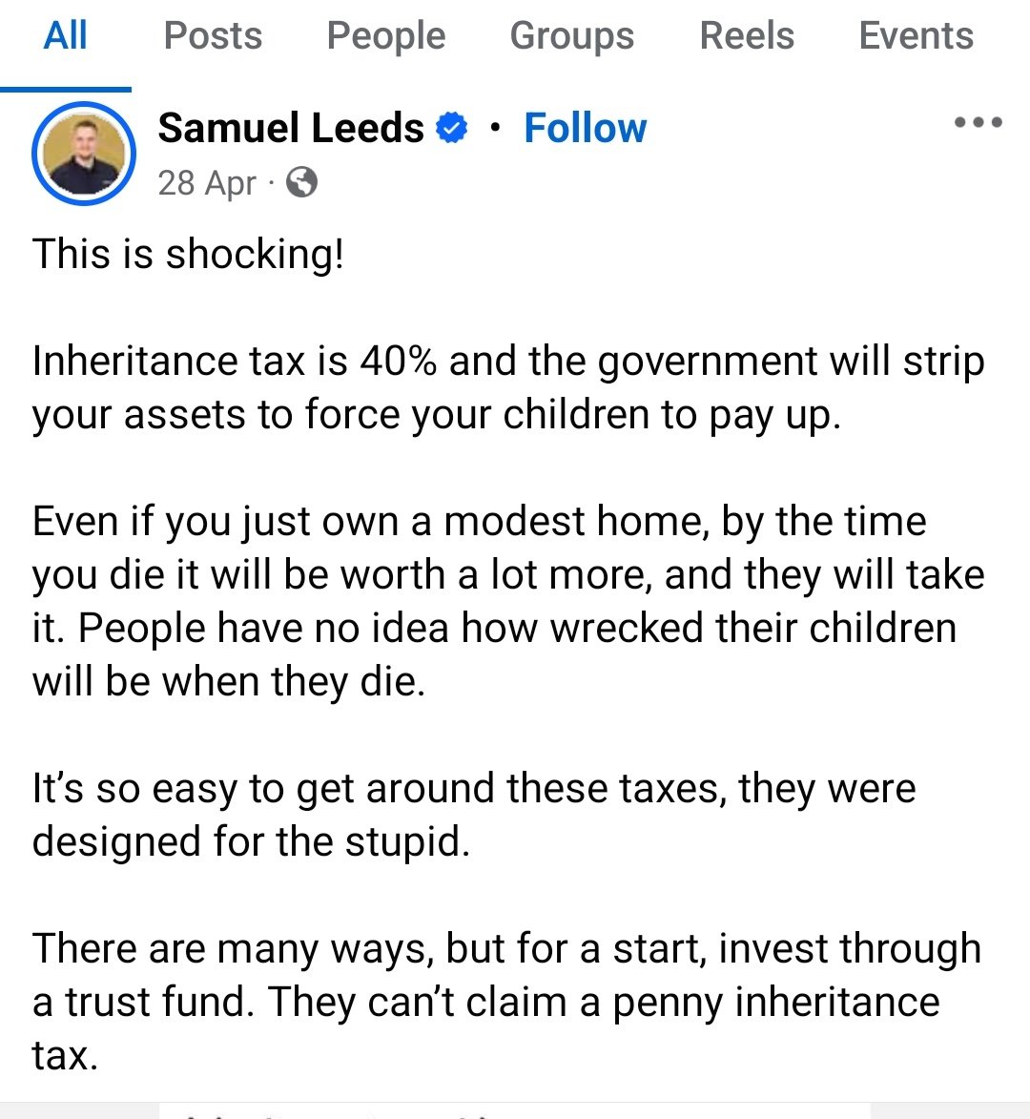Image resolution: width=1030 pixels, height=1119 pixels.
Task: Click the globe public-audience icon
Action: pyautogui.click(x=301, y=181)
